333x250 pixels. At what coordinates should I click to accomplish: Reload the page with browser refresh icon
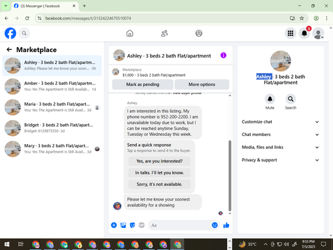27,18
